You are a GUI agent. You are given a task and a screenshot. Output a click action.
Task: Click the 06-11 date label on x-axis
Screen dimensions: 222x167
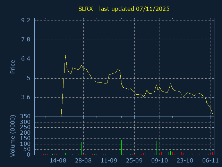[x=211, y=161]
